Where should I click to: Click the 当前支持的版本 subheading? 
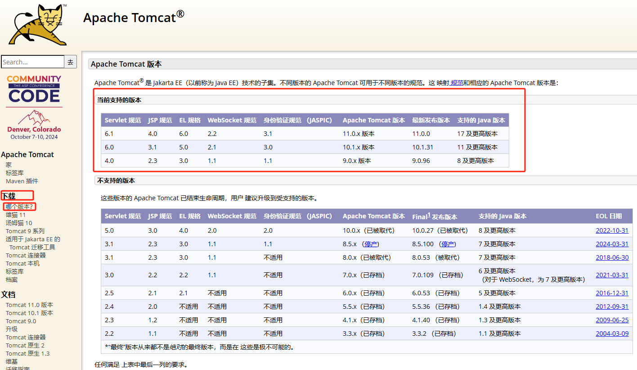click(x=119, y=100)
